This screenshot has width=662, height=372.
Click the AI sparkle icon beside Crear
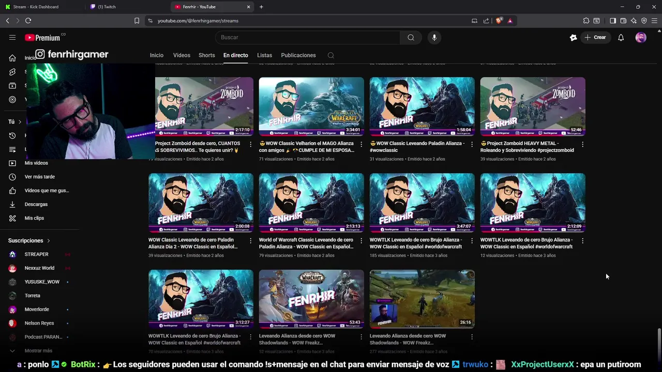coord(573,37)
